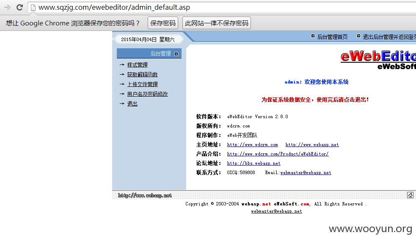Click the arrow icon beside 上传文件管理
The image size is (416, 241).
(x=122, y=84)
